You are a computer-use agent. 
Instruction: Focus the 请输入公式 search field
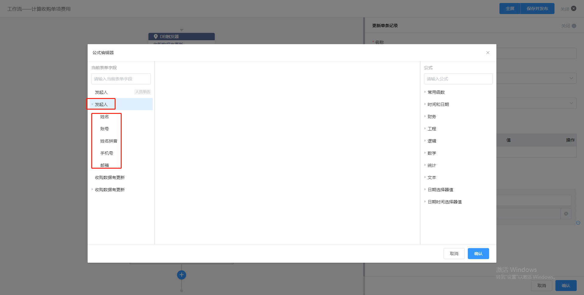(458, 79)
